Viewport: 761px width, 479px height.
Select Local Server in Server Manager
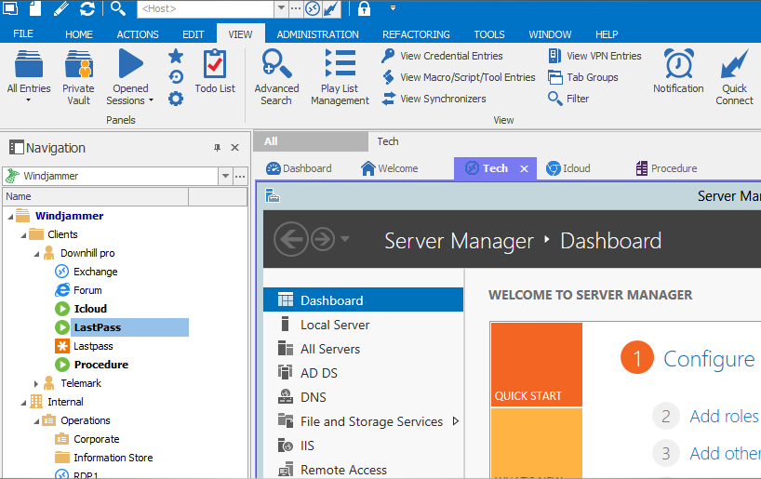coord(334,325)
